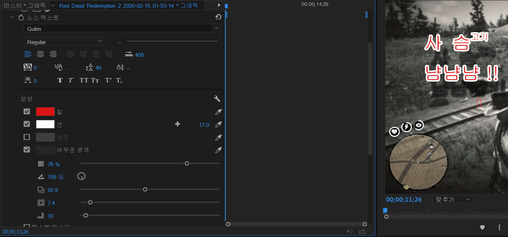Click the play-only-audio icon in Effect Controls

(350, 231)
